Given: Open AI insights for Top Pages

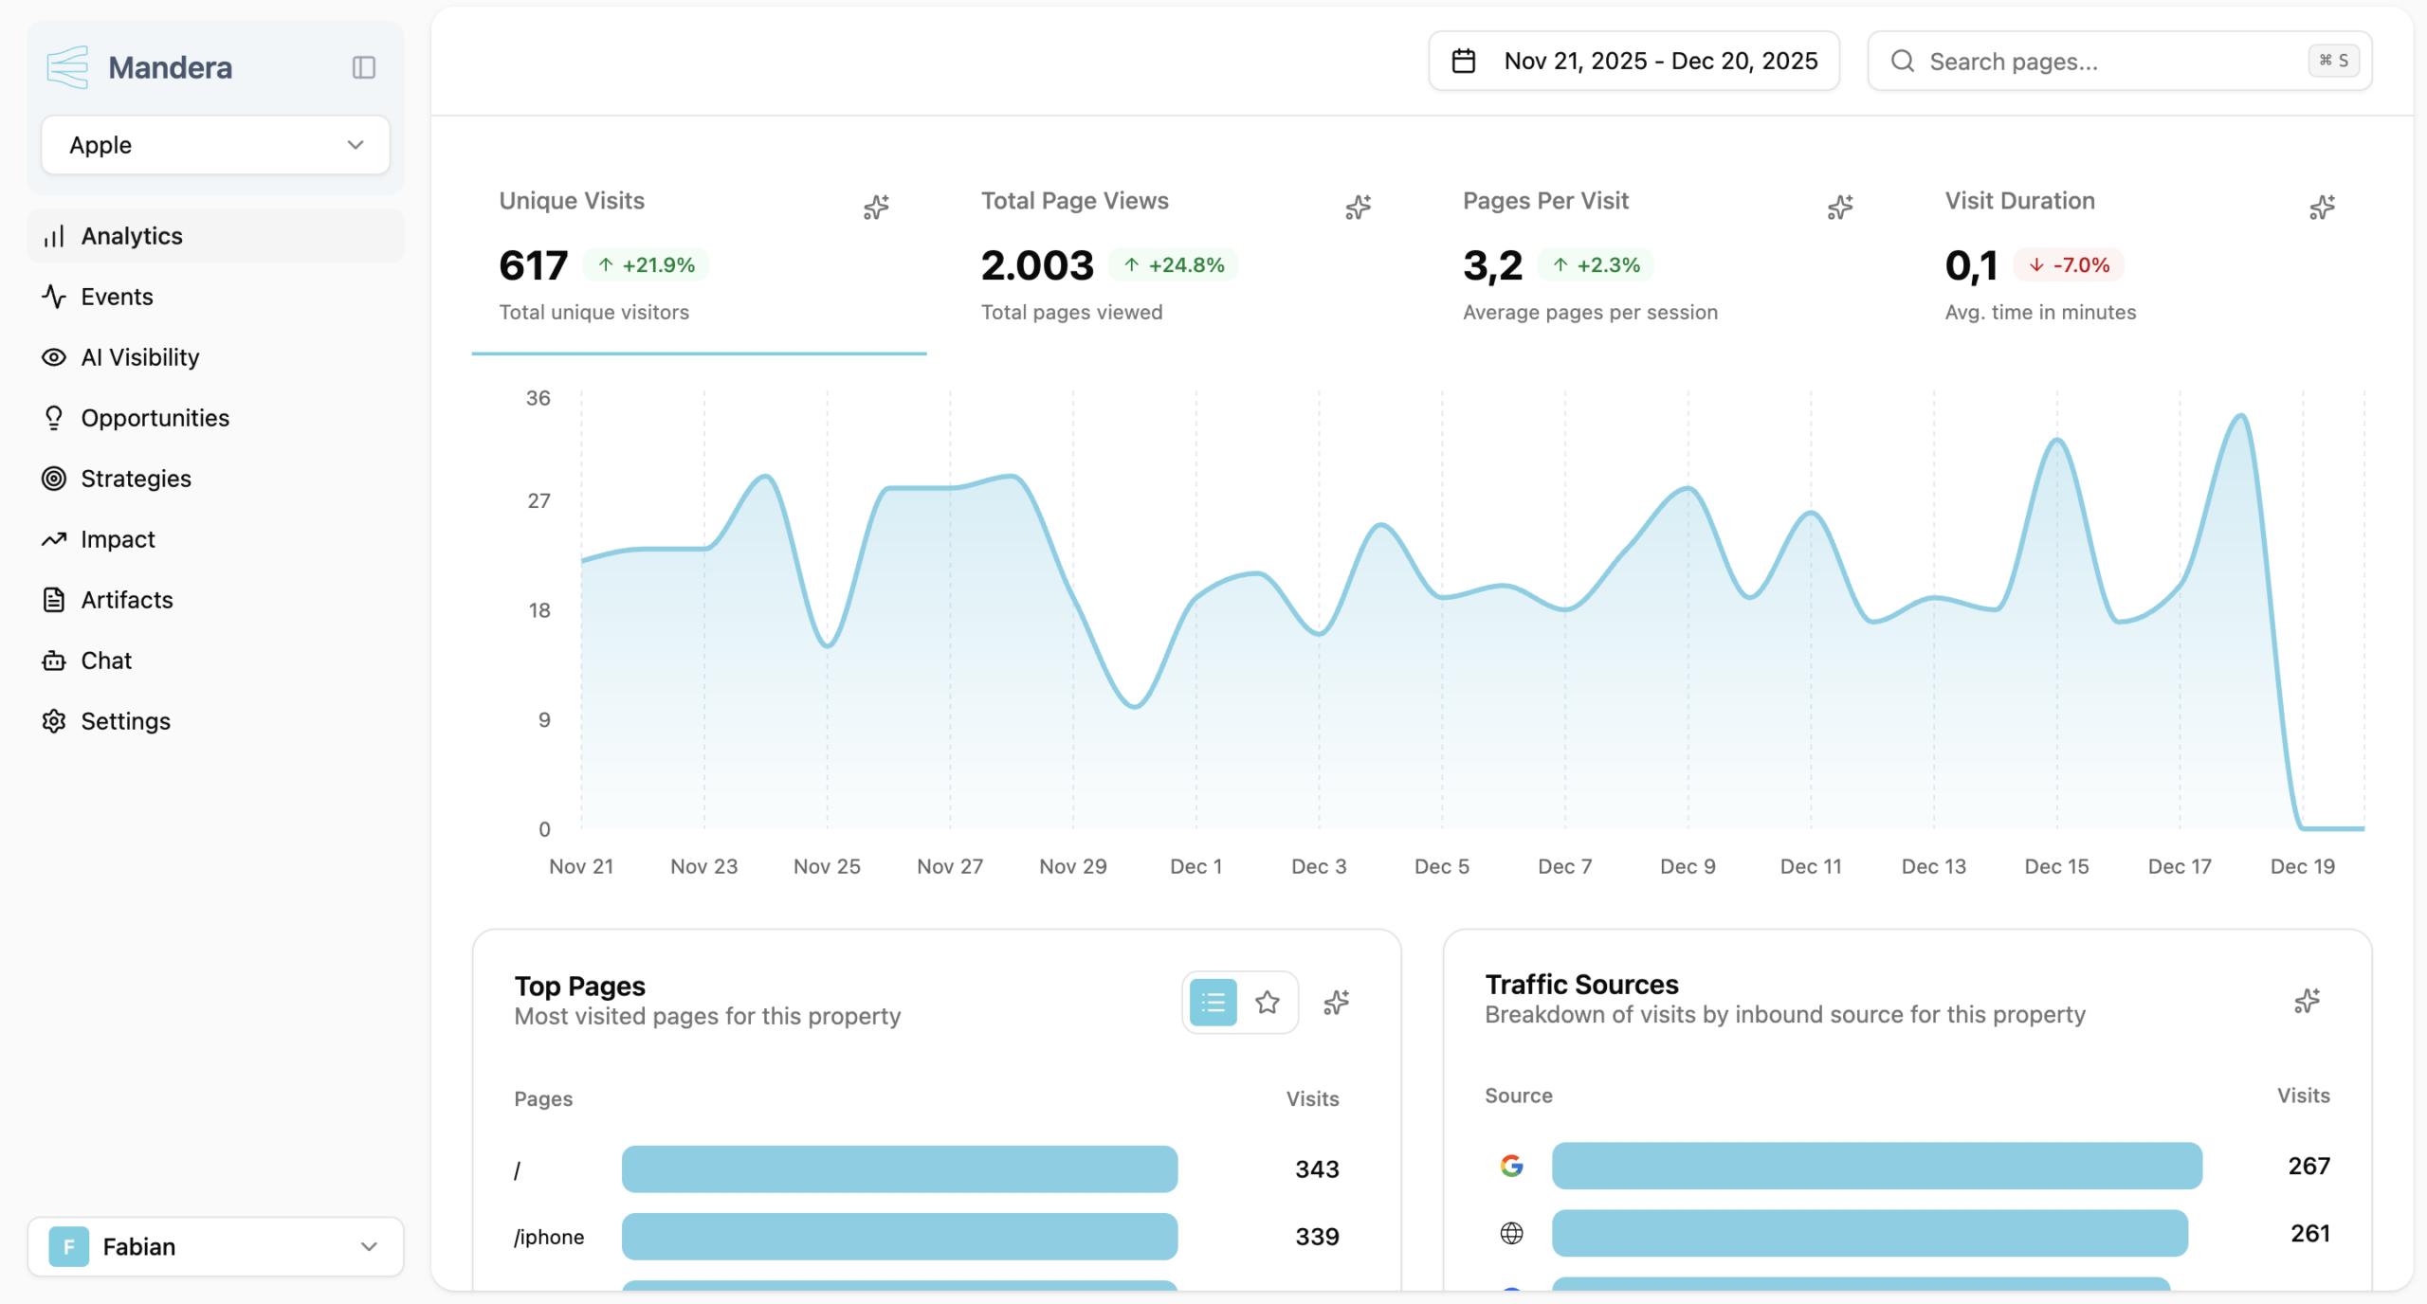Looking at the screenshot, I should [1336, 1002].
